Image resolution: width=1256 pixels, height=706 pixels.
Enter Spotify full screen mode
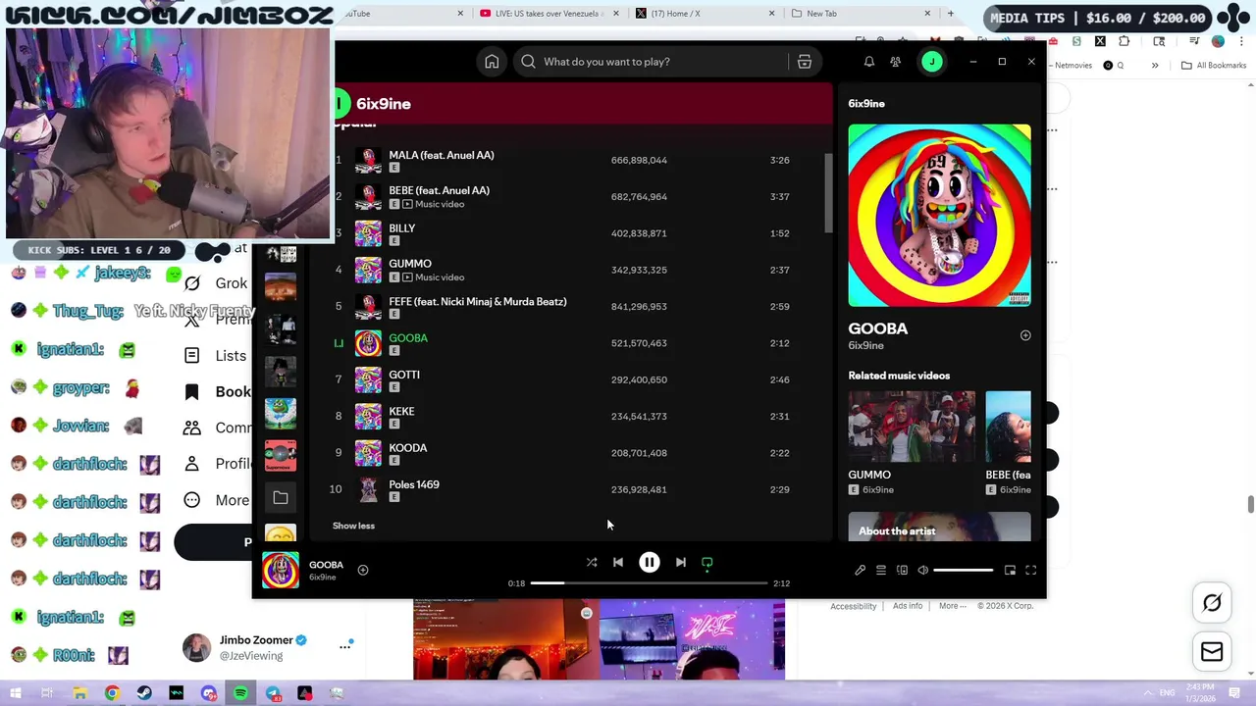(x=1030, y=570)
